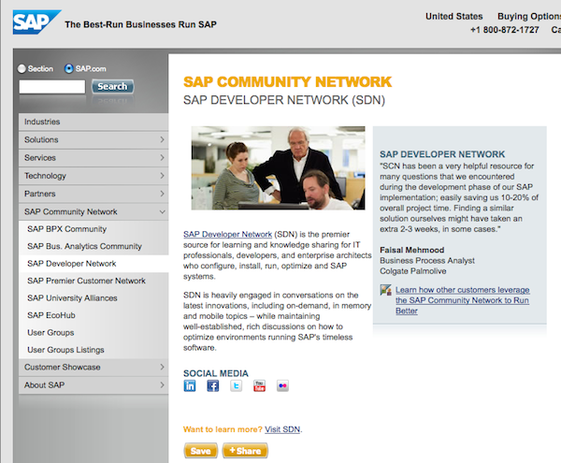The height and width of the screenshot is (463, 561).
Task: Click the icon beside the customers leverage link
Action: (x=385, y=290)
